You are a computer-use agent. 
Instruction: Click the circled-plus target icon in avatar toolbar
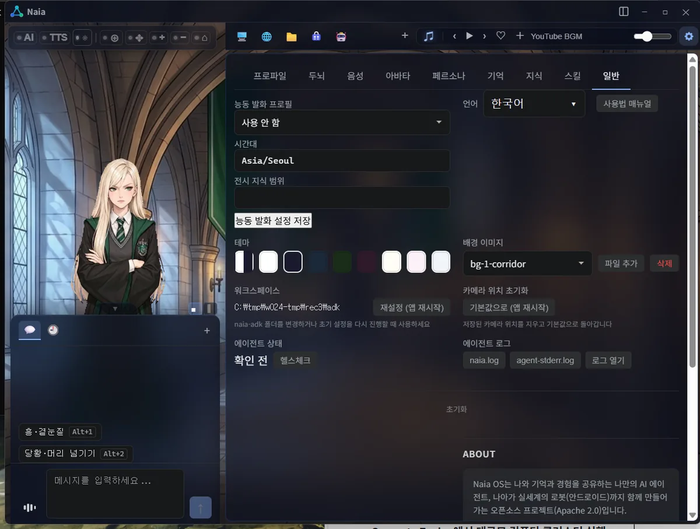[111, 38]
